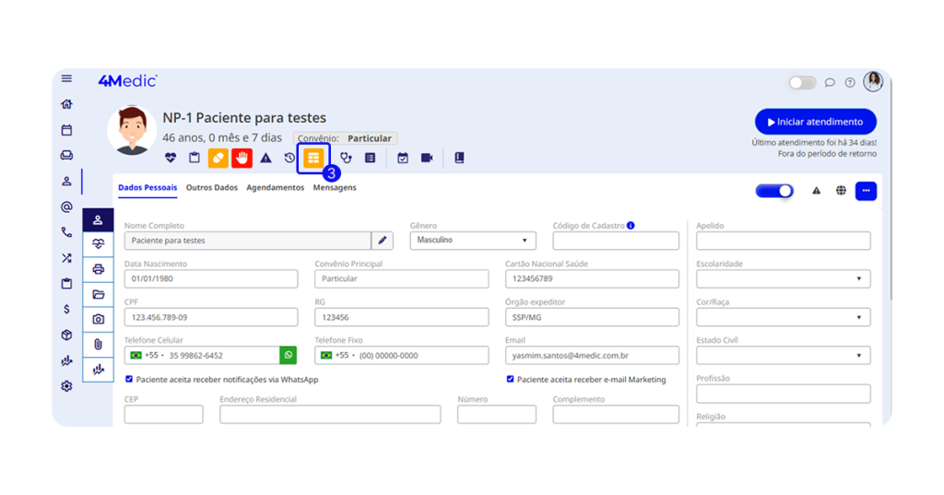Open the printer section in side panel
The height and width of the screenshot is (495, 944).
pos(98,269)
